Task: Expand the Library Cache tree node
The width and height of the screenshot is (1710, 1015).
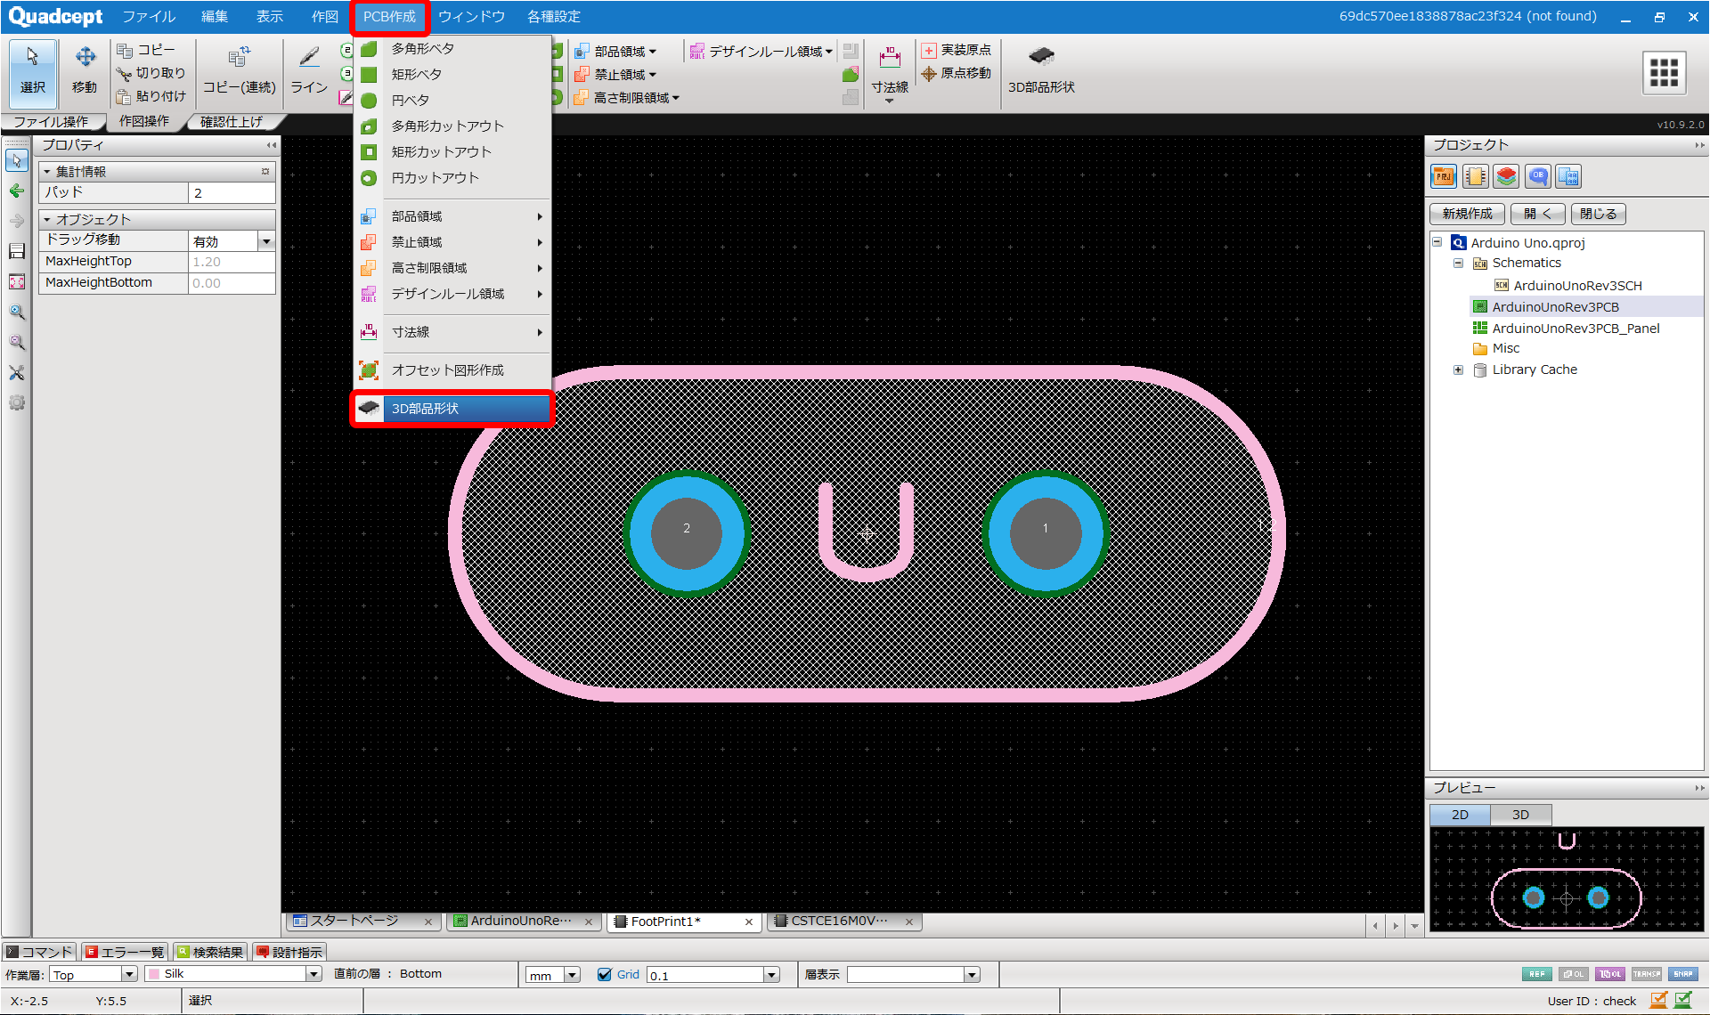Action: point(1458,369)
